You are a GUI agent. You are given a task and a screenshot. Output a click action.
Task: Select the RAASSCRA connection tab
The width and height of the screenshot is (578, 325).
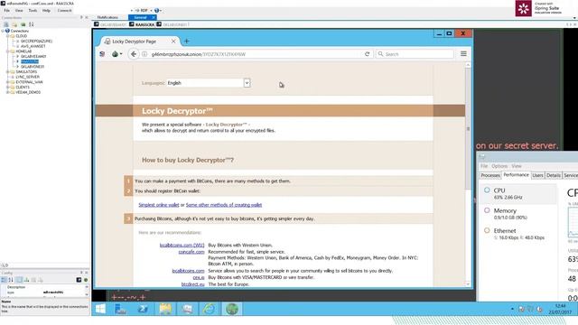(x=143, y=24)
